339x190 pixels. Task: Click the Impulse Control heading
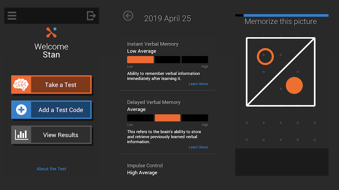[x=145, y=166]
